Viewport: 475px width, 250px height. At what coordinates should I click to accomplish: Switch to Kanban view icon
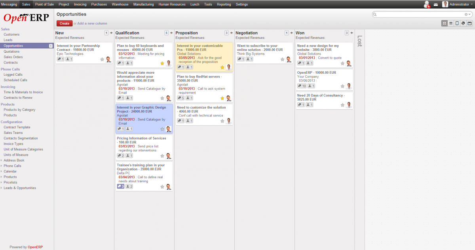pyautogui.click(x=445, y=23)
